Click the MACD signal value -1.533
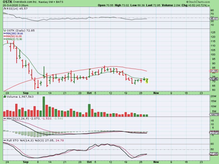Image resolution: width=219 pixels, height=164 pixels. coord(46,118)
